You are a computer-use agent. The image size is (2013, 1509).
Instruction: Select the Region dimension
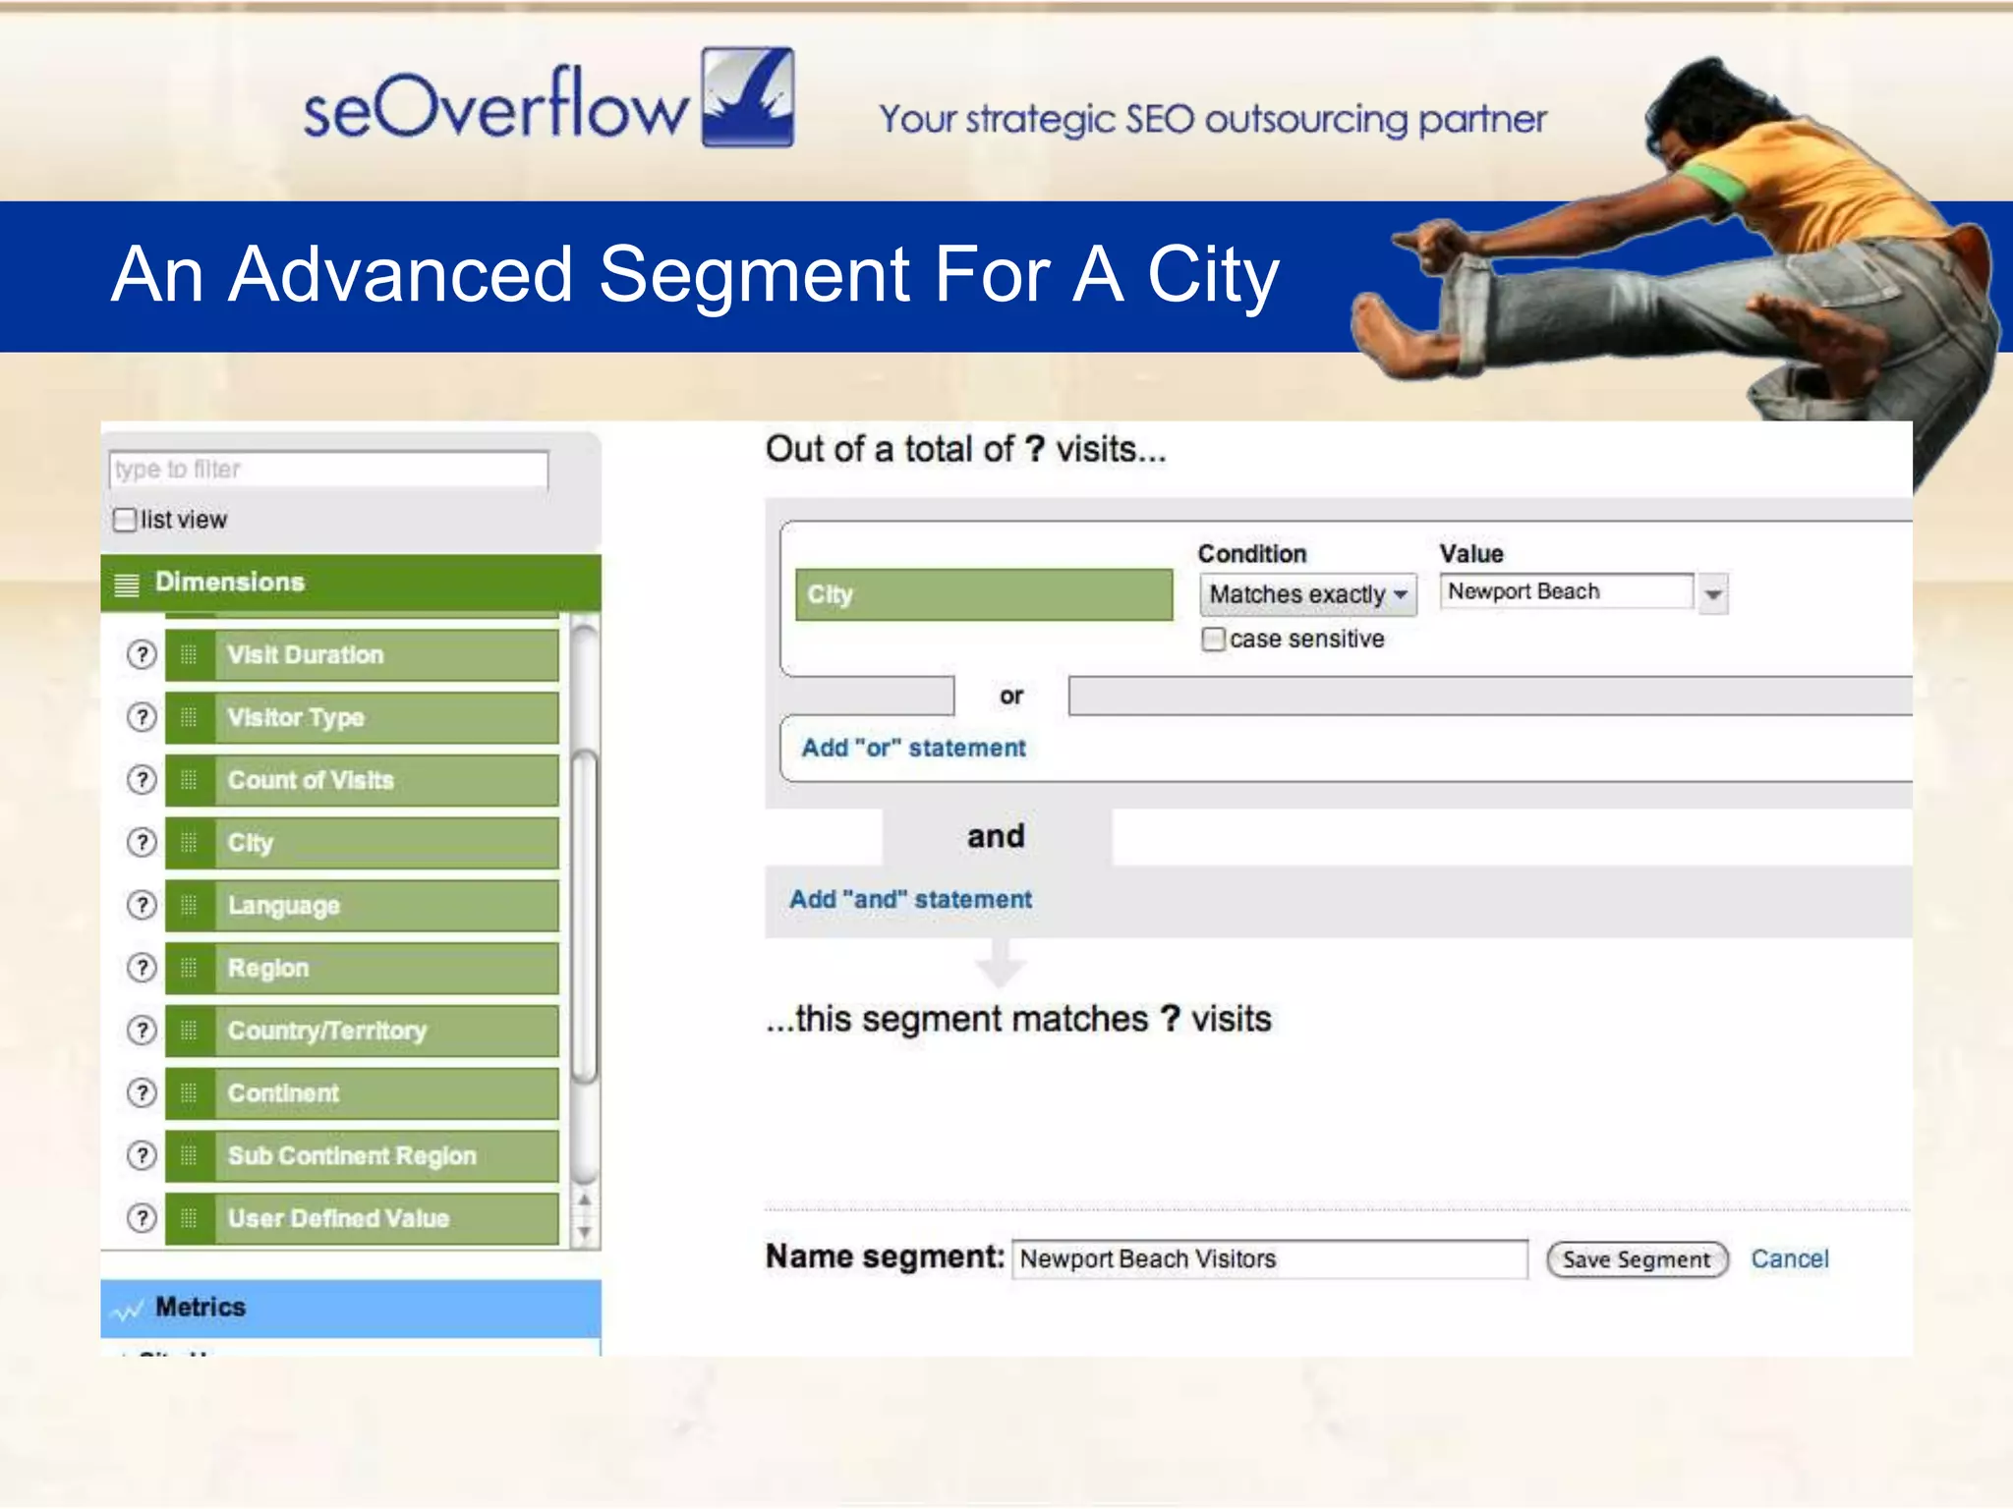click(362, 968)
